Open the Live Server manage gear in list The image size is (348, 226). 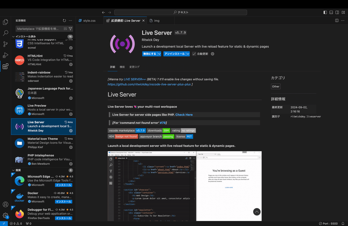click(x=71, y=131)
